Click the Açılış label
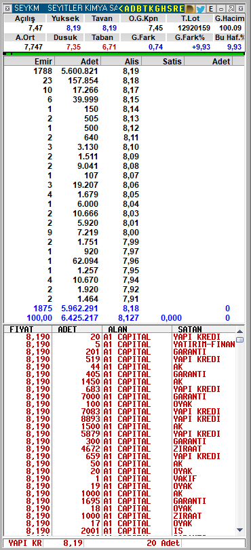The width and height of the screenshot is (251, 550). click(25, 18)
